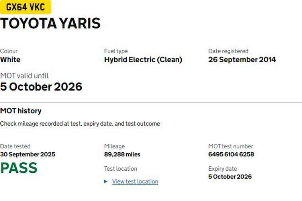Viewport: 302px width, 201px height.
Task: Click the 89,288 miles mileage value
Action: point(122,154)
